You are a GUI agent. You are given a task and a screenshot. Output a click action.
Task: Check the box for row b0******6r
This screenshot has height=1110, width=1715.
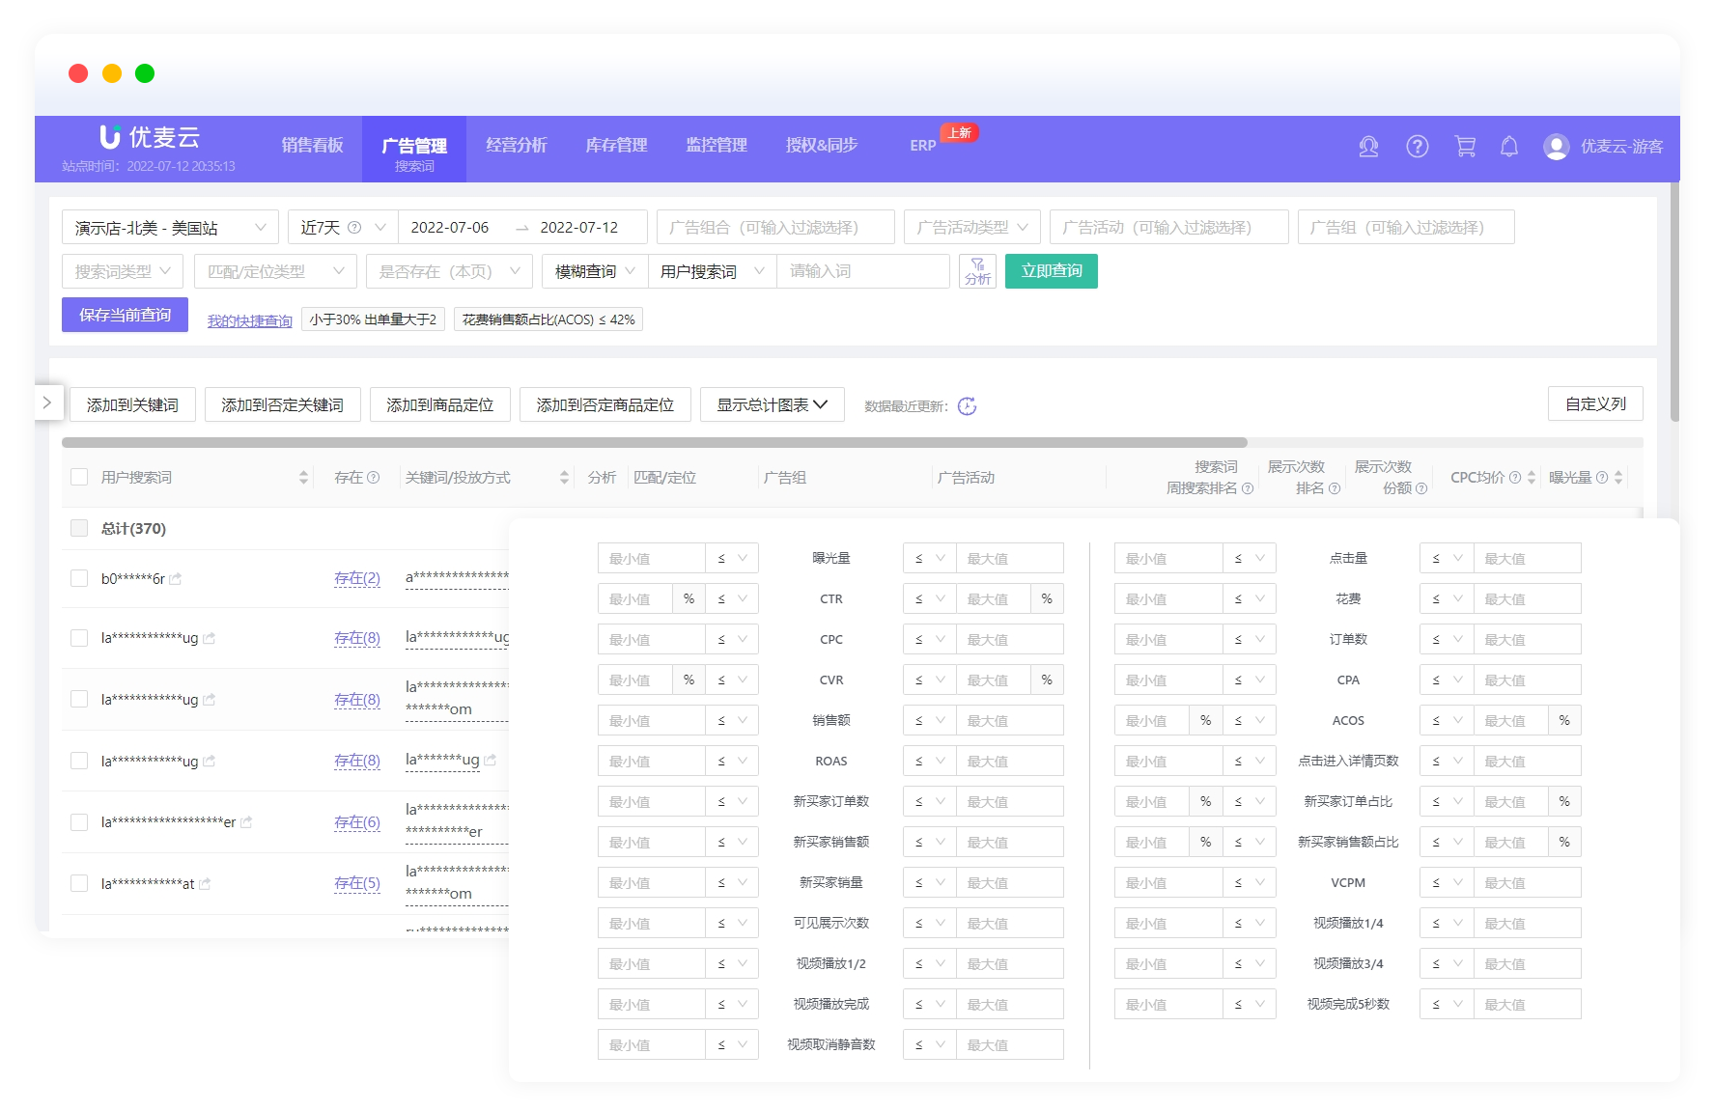[x=79, y=578]
